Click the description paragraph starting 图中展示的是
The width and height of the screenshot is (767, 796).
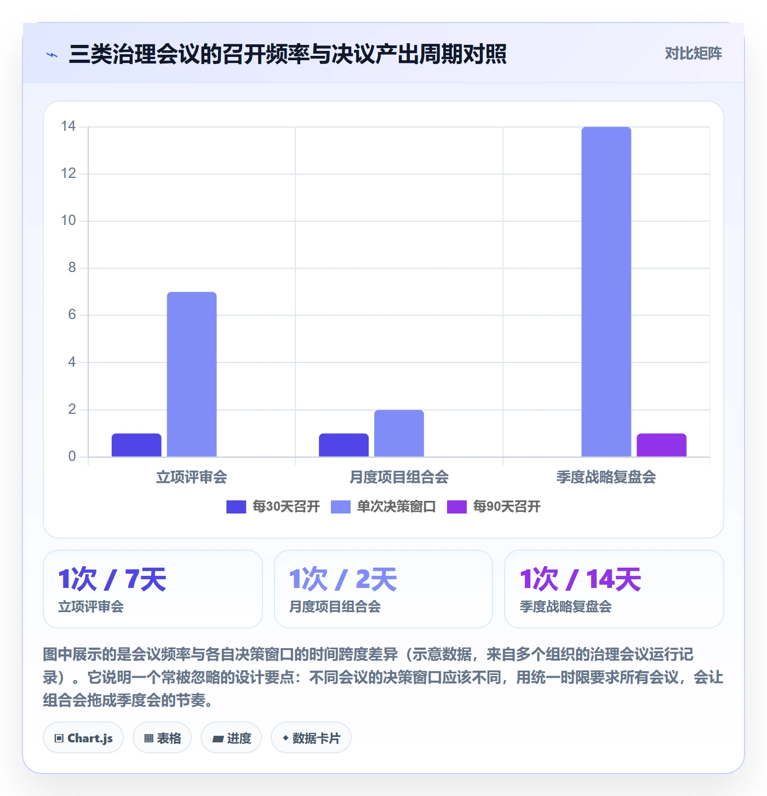pyautogui.click(x=383, y=677)
